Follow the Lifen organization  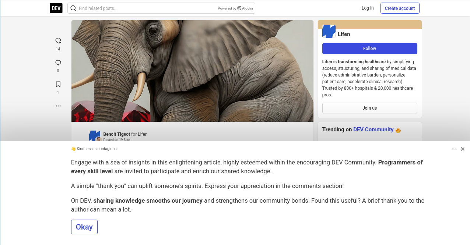click(369, 49)
